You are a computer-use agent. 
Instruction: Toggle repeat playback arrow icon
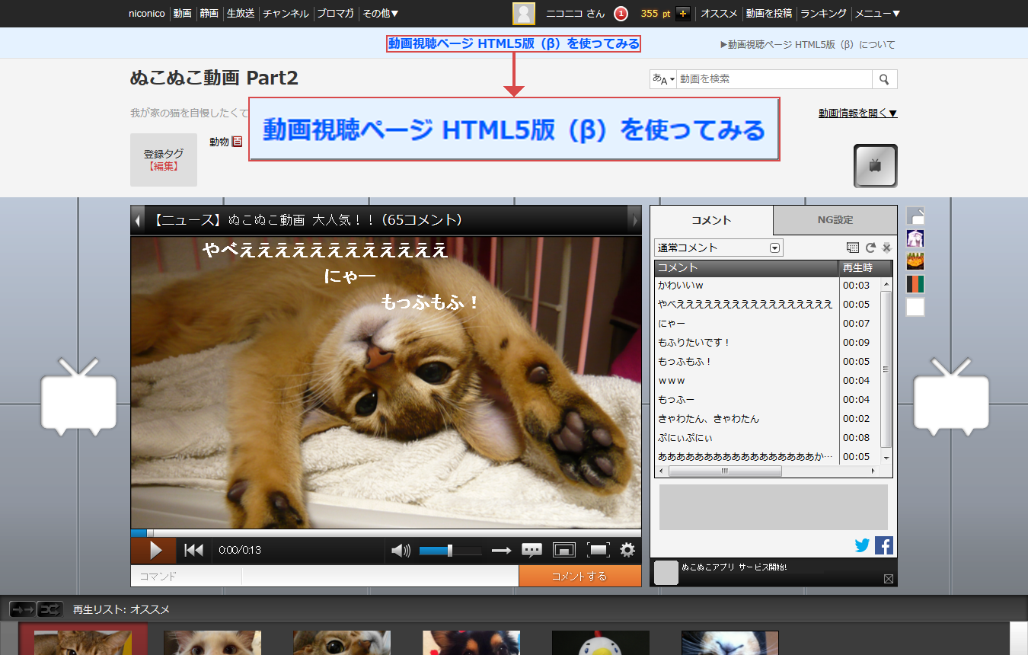tap(501, 550)
